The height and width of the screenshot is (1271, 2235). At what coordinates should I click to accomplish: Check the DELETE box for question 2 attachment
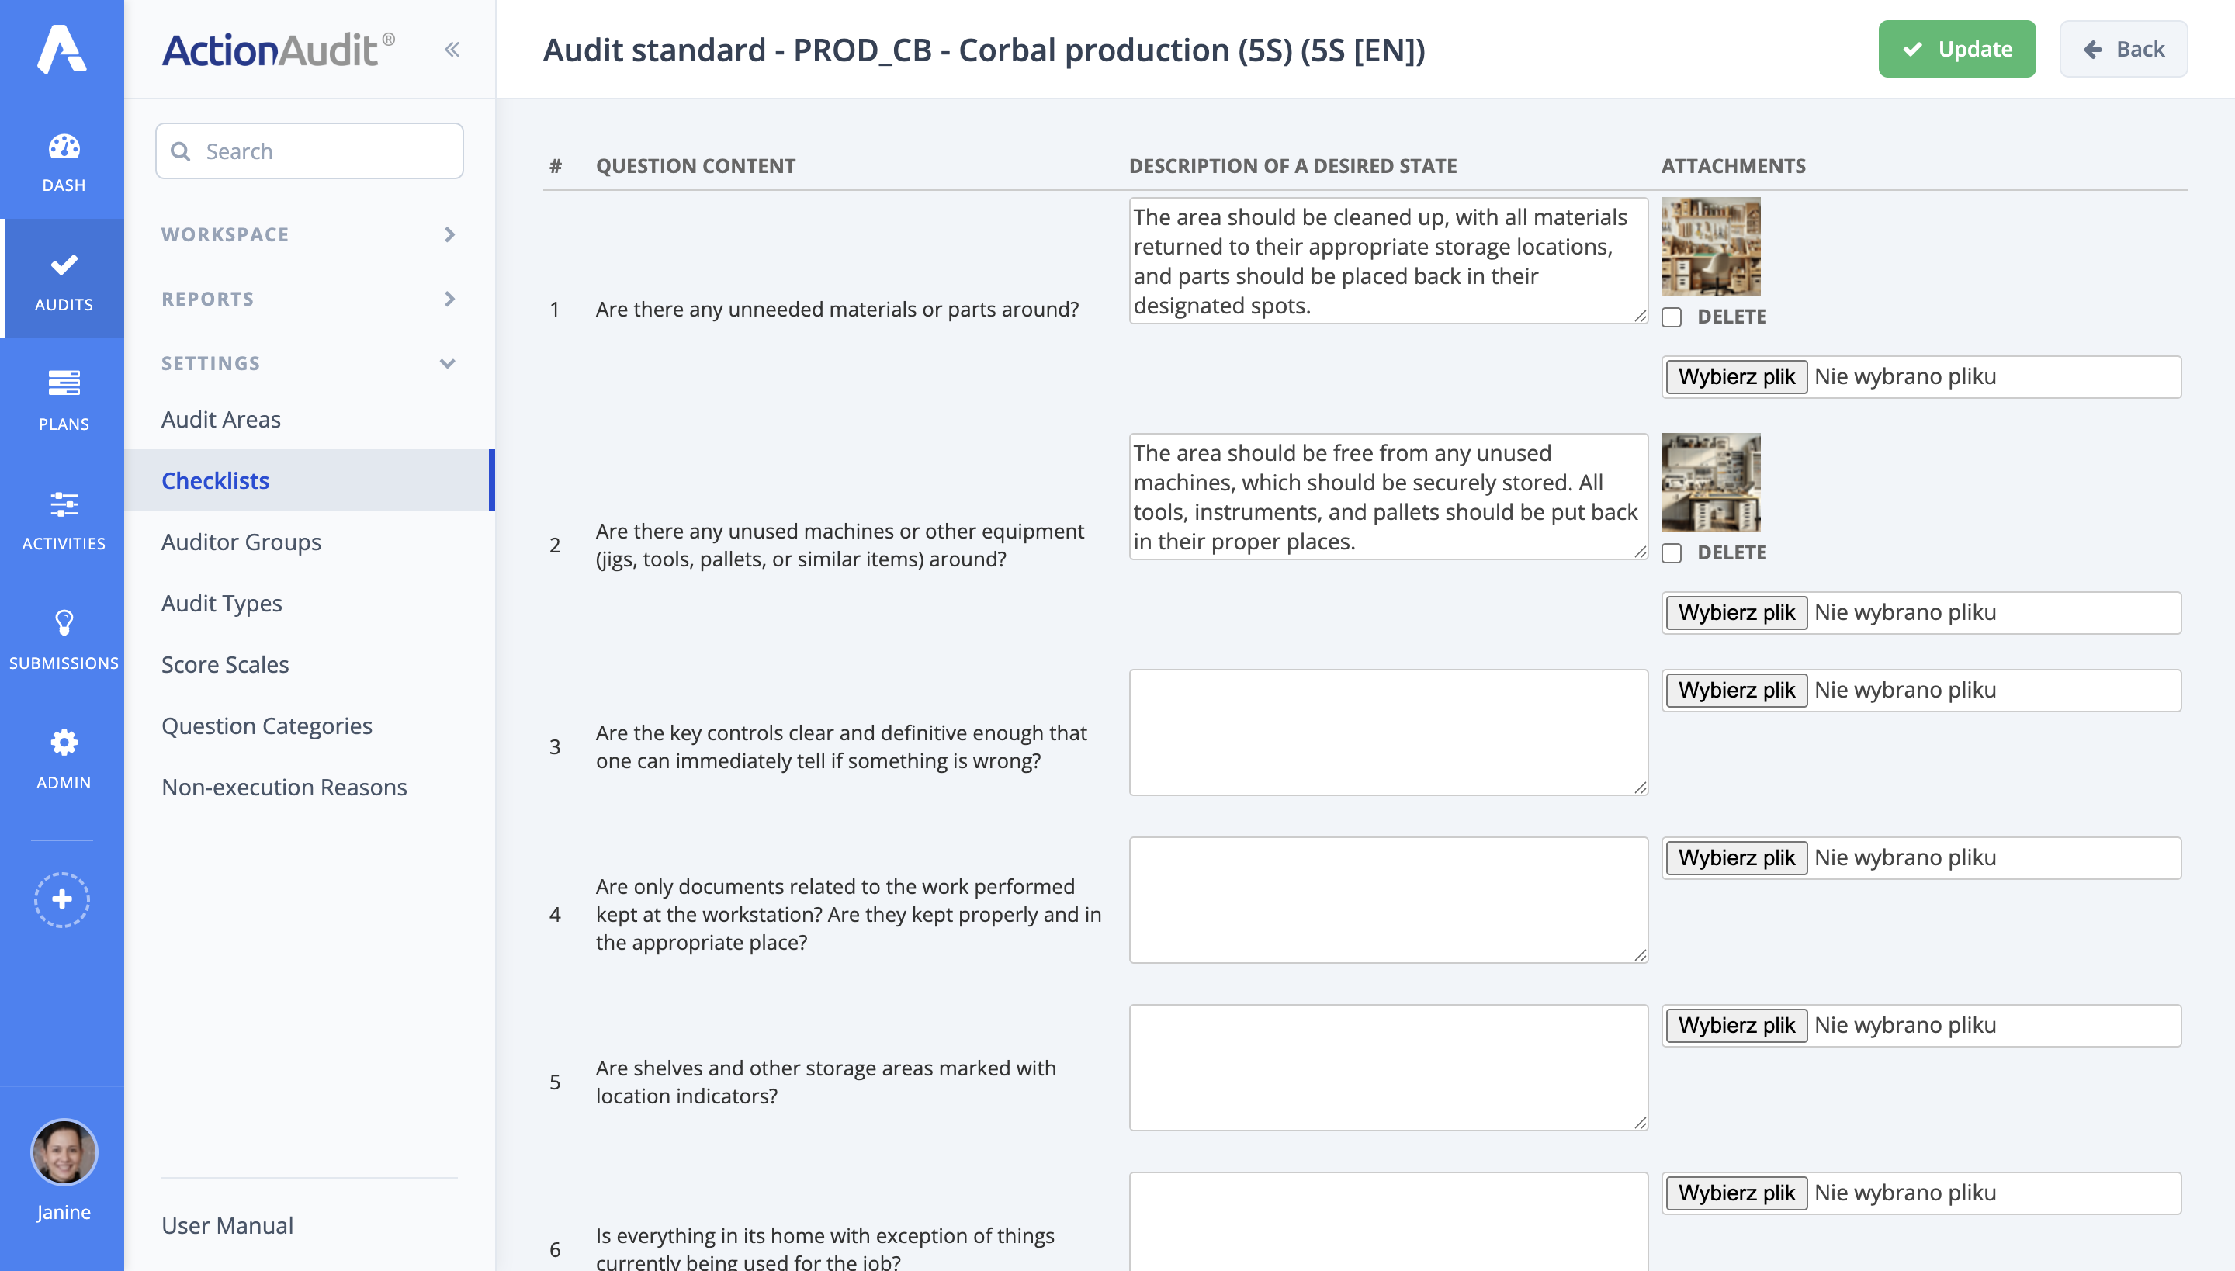1672,552
